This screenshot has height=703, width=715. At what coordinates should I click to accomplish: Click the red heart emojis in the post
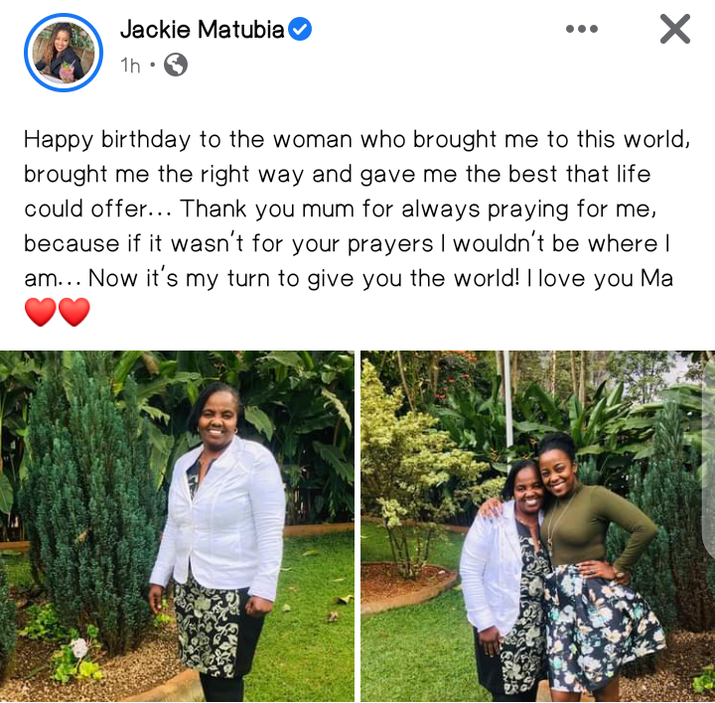[58, 312]
